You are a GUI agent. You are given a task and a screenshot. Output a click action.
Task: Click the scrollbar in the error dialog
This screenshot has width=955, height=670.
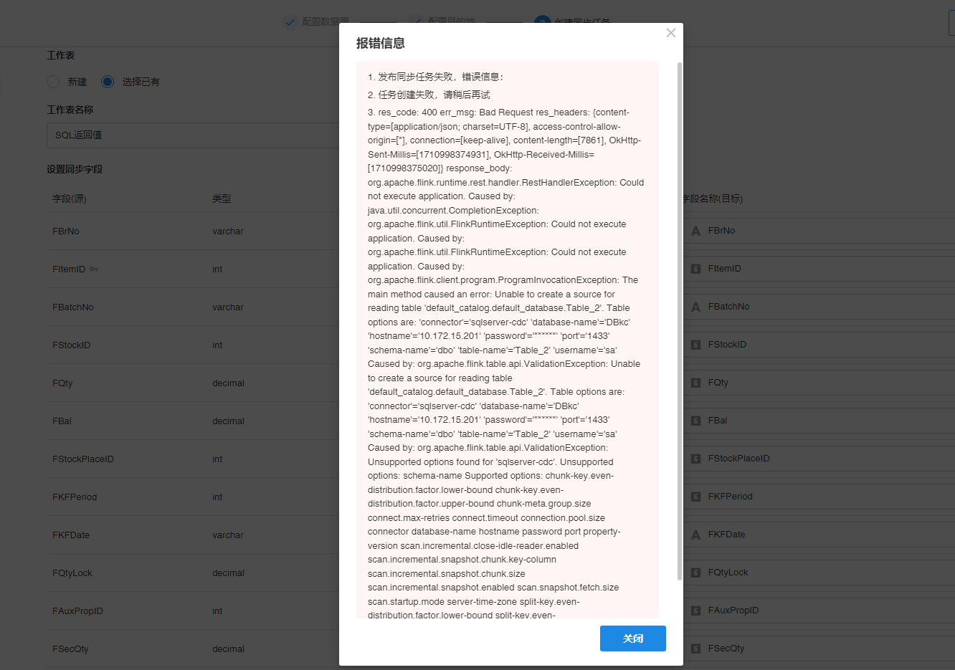tap(679, 321)
